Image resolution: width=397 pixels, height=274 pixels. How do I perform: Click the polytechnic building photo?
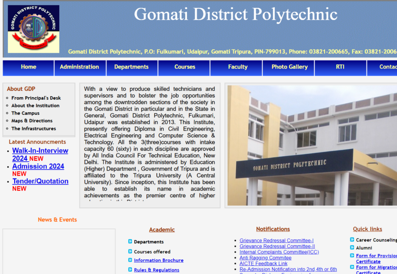click(312, 145)
